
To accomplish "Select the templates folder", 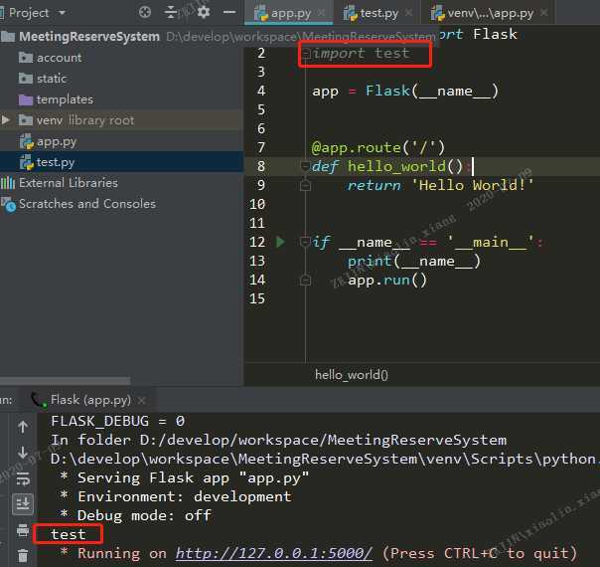I will [x=65, y=99].
